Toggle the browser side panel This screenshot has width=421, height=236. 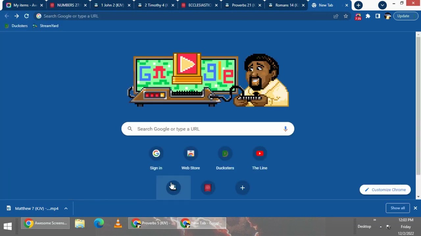pyautogui.click(x=378, y=16)
